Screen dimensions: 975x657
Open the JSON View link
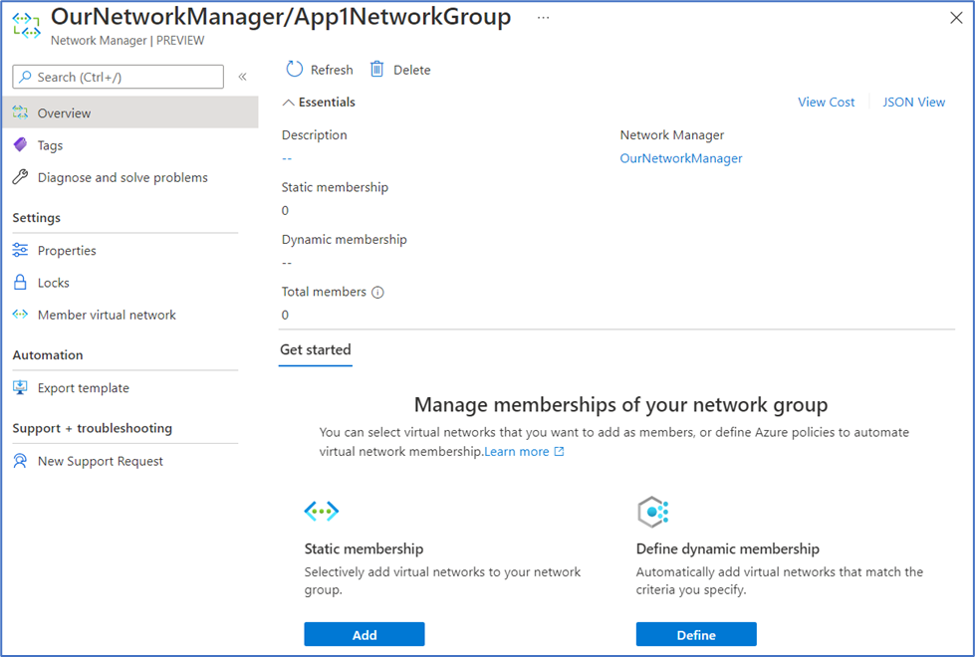click(x=913, y=103)
